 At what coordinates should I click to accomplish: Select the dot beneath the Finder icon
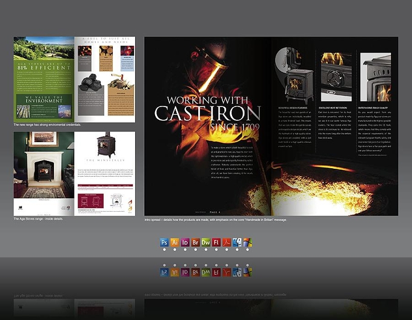(x=237, y=250)
